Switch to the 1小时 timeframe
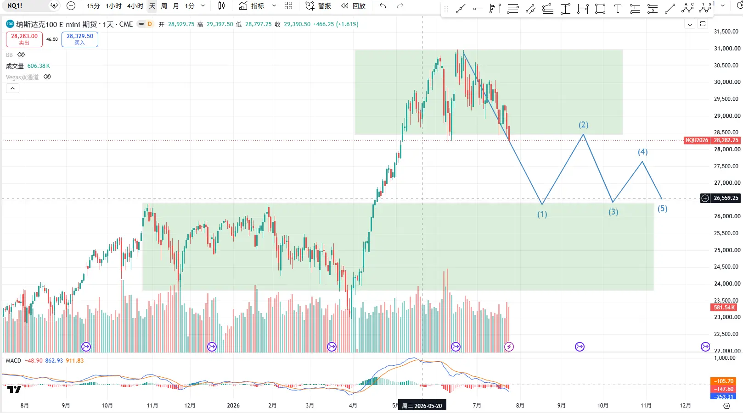743x413 pixels. tap(113, 6)
